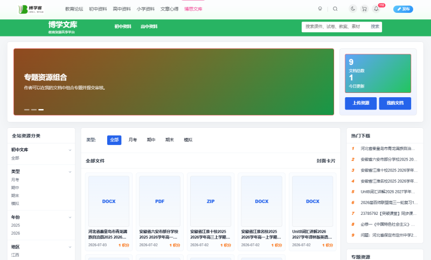Open the notifications bell icon
The image size is (431, 260).
point(376,9)
